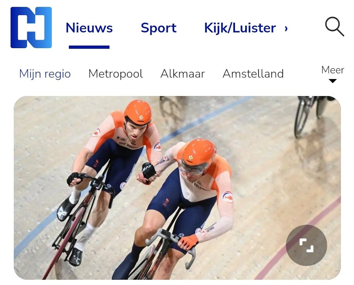354x285 pixels.
Task: Click the chevron arrow after Kijk/Luister
Action: (x=286, y=28)
